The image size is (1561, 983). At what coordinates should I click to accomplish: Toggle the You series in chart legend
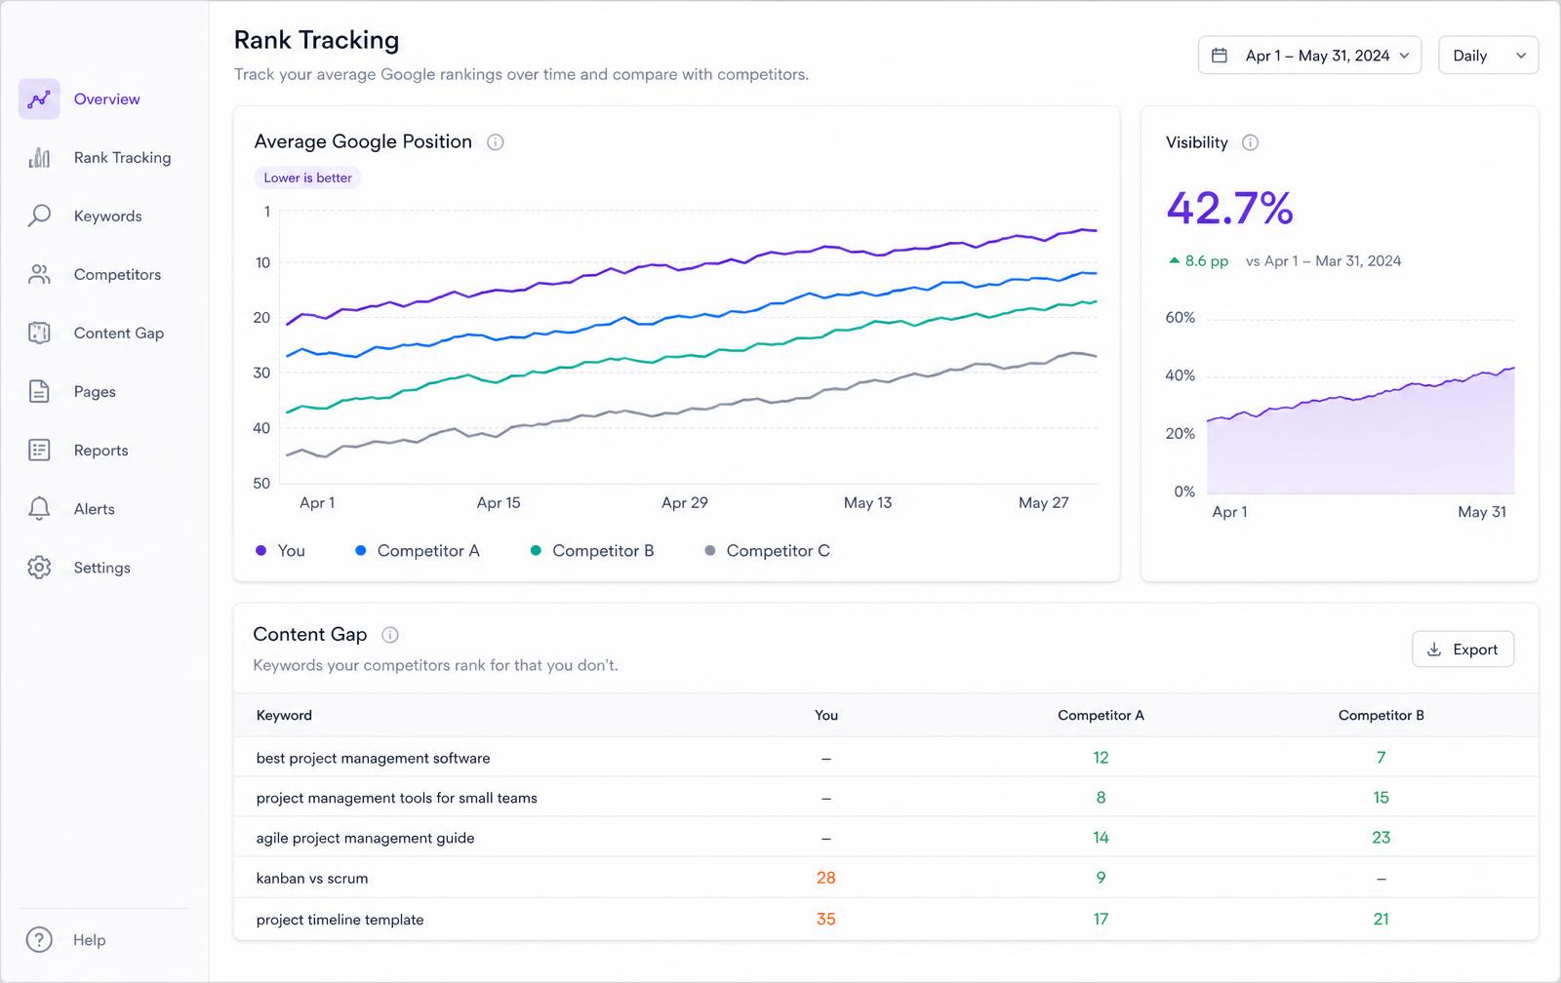click(x=280, y=551)
